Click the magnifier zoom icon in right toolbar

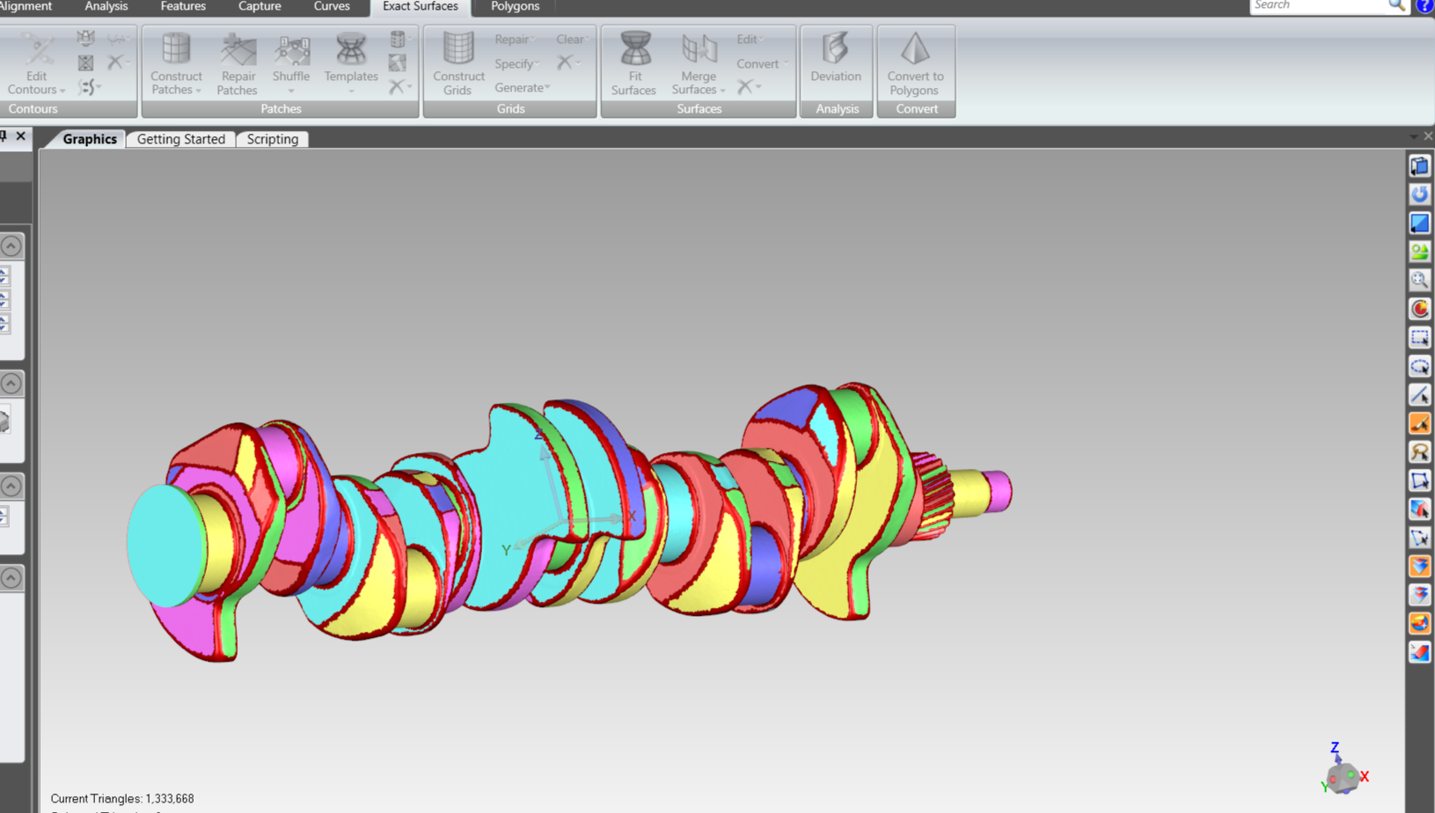click(1419, 281)
